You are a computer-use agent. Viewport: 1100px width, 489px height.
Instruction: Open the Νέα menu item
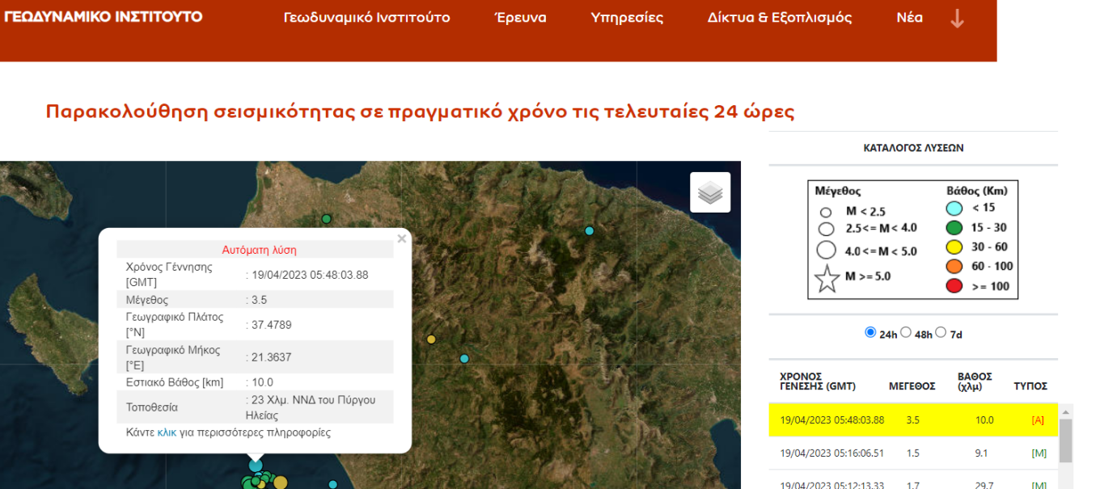(x=909, y=18)
